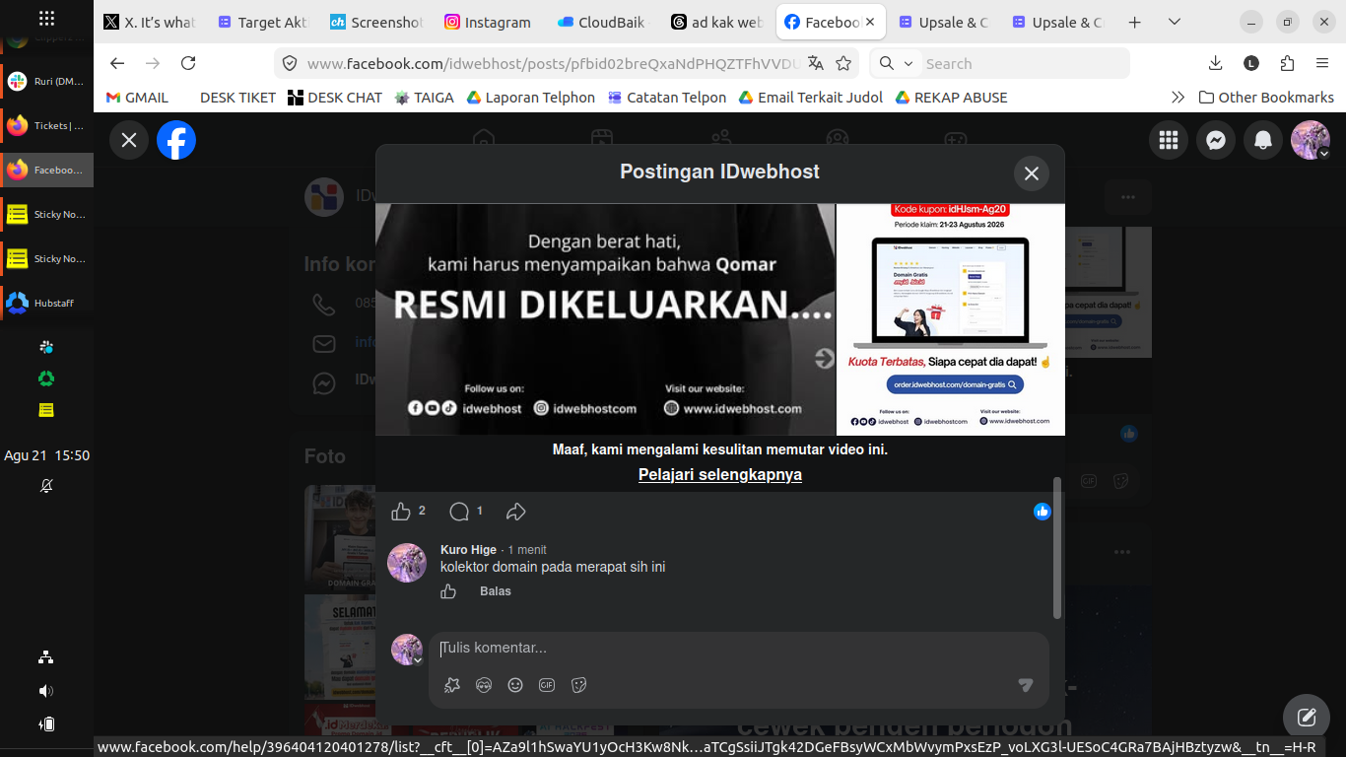Like Kuro Hige's comment
The width and height of the screenshot is (1346, 757).
point(448,591)
